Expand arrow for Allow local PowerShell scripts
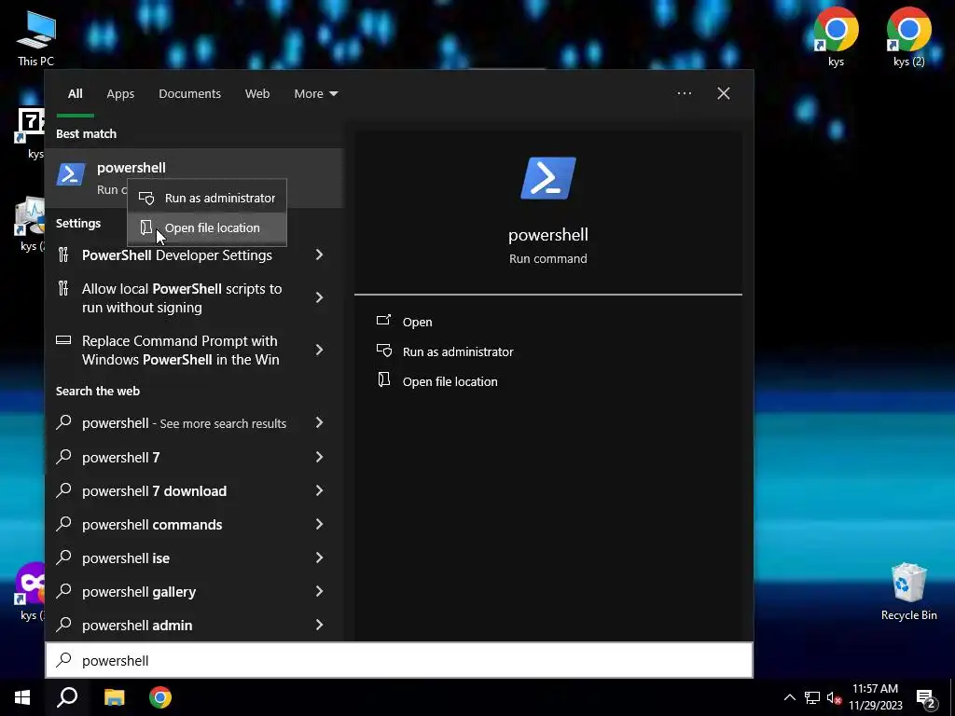Screen dimensions: 955x716 tap(319, 297)
